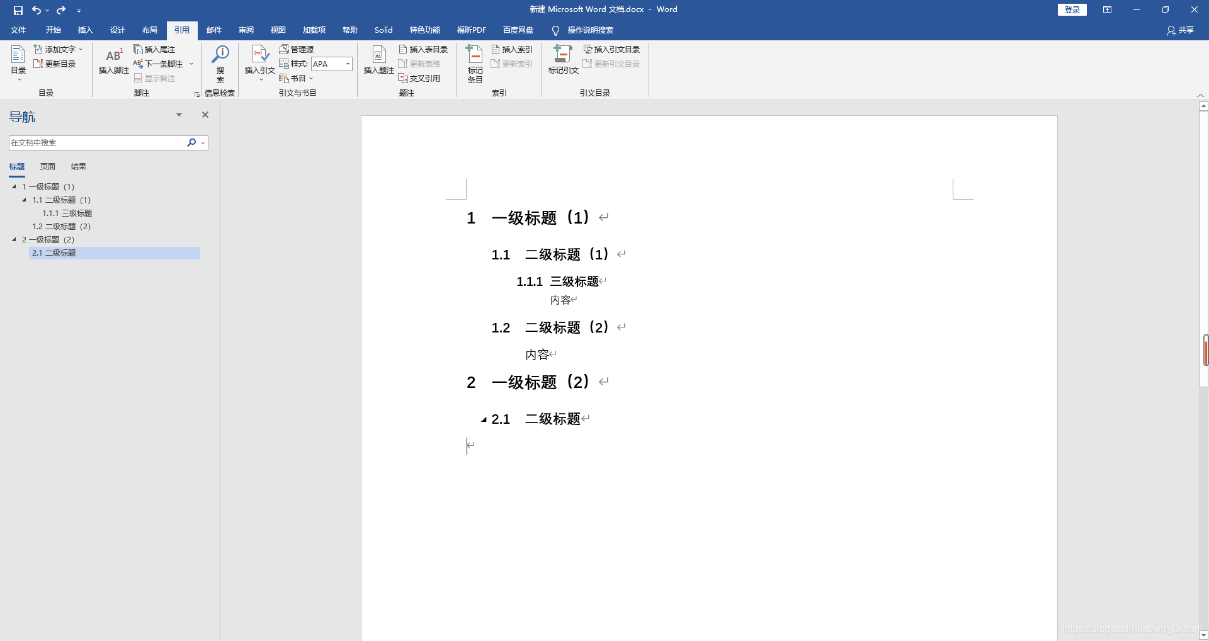1209x641 pixels.
Task: Click 管理源 in the citations group
Action: coord(297,49)
